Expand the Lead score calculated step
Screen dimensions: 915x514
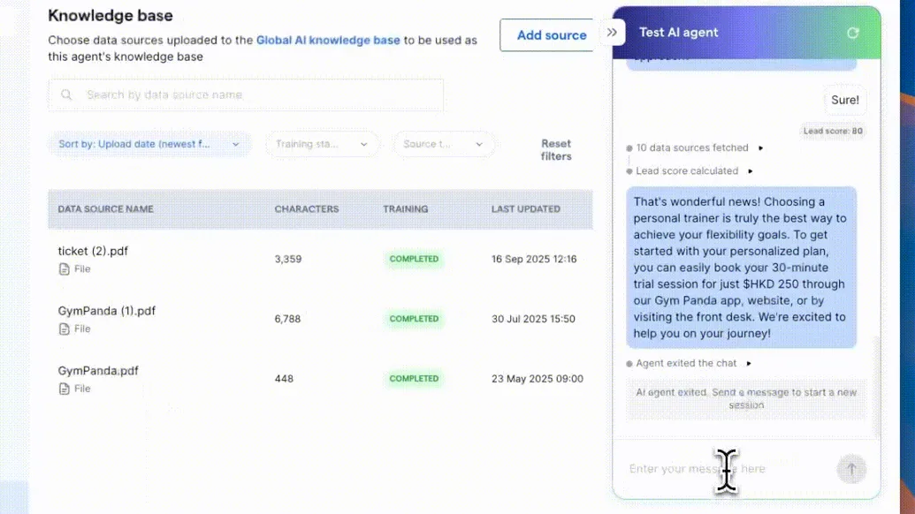tap(751, 171)
